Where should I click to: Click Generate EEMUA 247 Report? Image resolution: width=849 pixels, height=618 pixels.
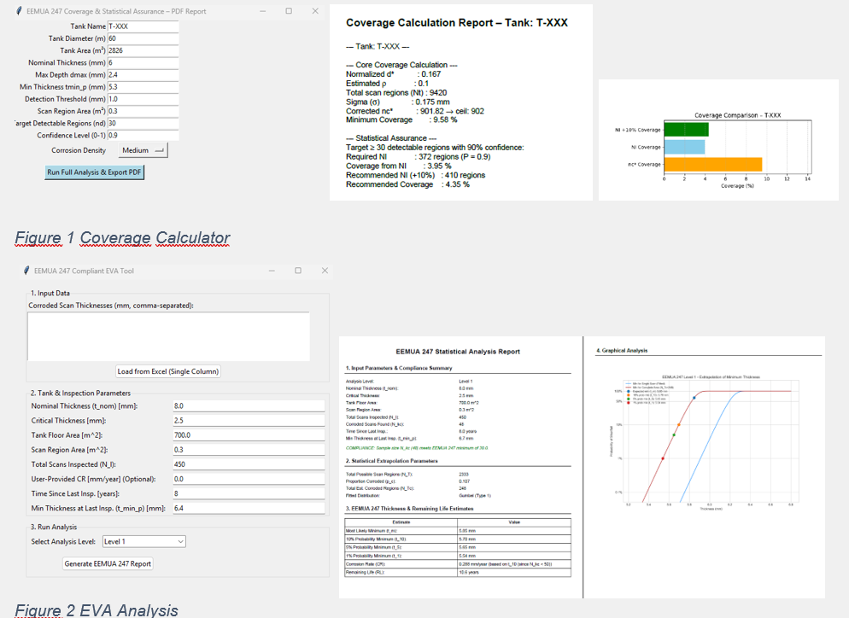(x=108, y=564)
